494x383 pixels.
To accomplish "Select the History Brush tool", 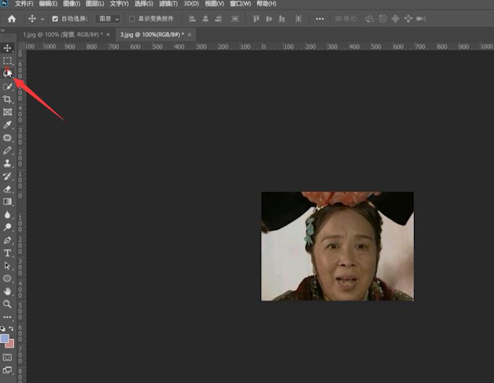I will [7, 176].
